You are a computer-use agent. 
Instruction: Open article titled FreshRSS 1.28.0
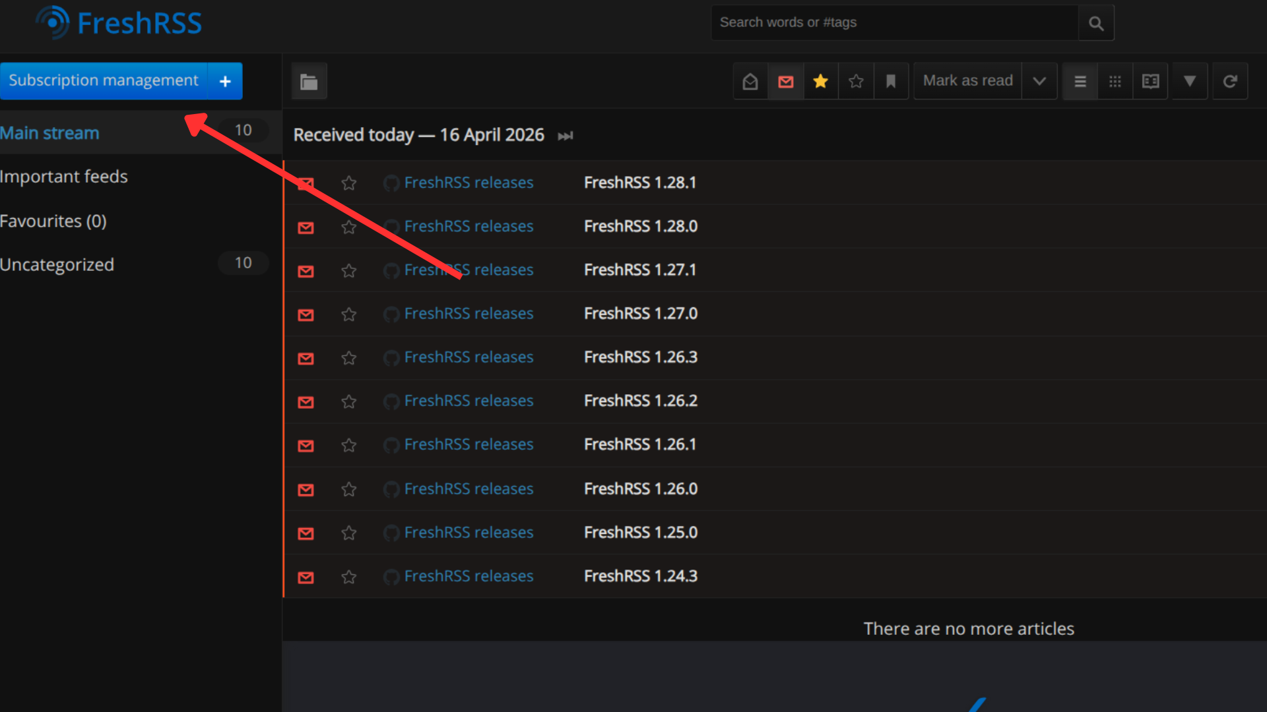pyautogui.click(x=641, y=226)
